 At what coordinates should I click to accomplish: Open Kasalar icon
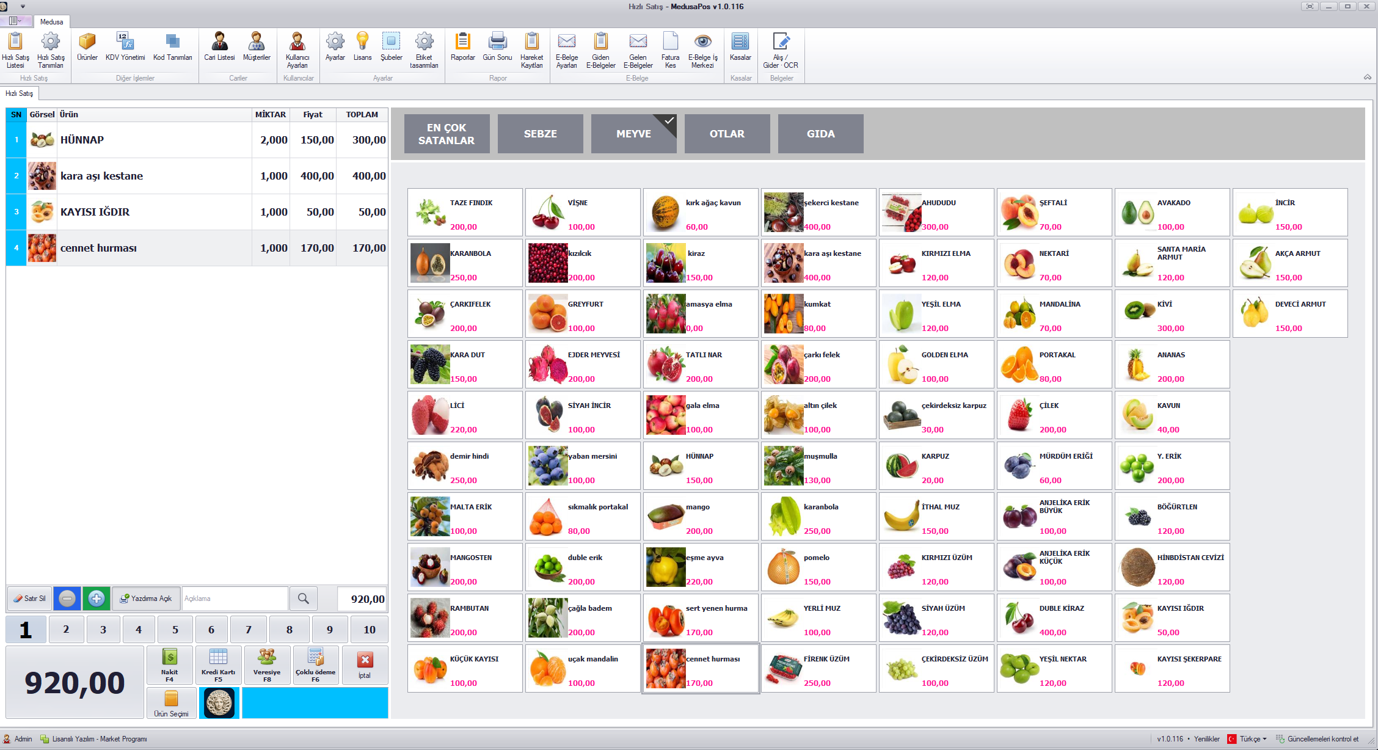740,47
